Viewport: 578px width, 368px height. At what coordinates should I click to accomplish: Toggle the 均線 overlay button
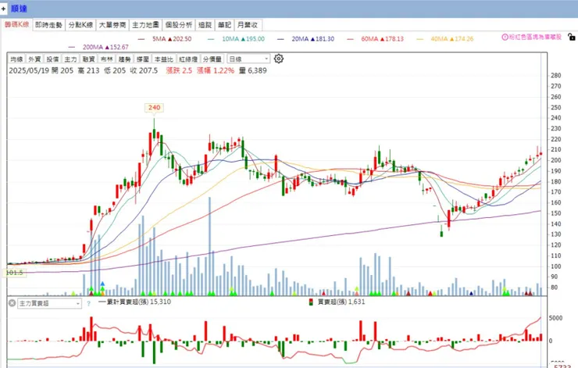click(x=16, y=59)
